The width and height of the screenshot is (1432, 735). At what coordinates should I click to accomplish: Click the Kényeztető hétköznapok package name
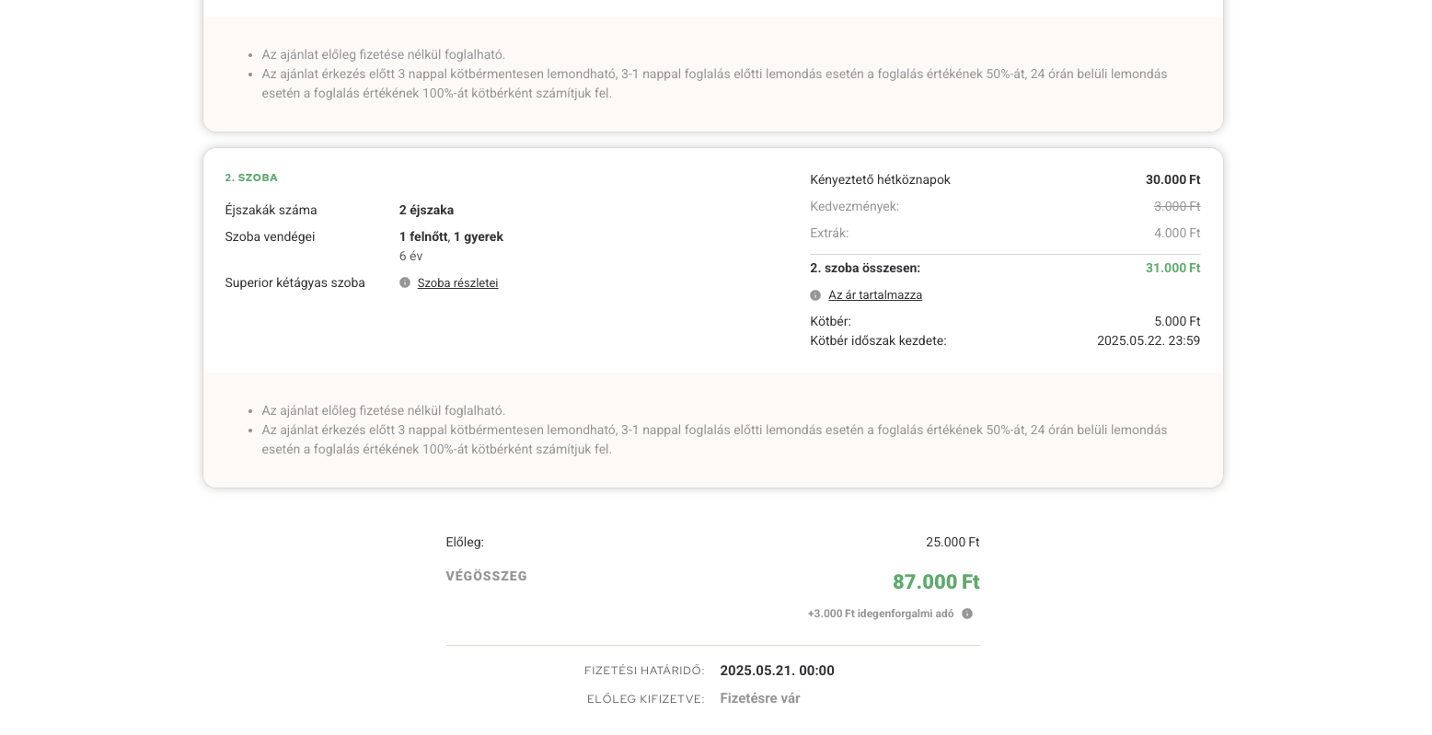(880, 179)
